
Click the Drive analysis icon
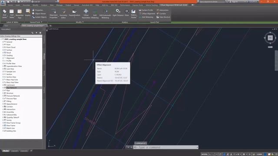(126, 13)
